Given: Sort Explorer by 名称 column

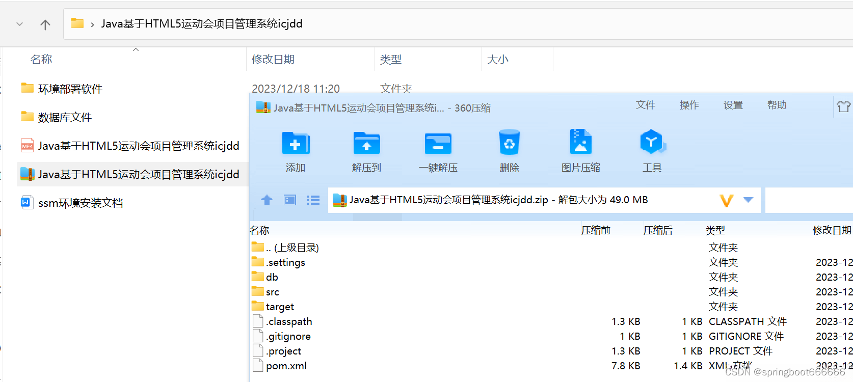Looking at the screenshot, I should (x=41, y=60).
